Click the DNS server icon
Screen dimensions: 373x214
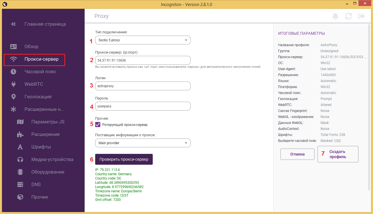tap(20, 184)
